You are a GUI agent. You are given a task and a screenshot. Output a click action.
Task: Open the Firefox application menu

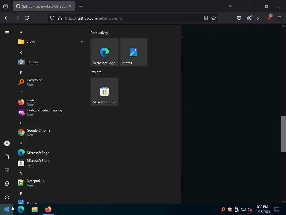tap(279, 18)
